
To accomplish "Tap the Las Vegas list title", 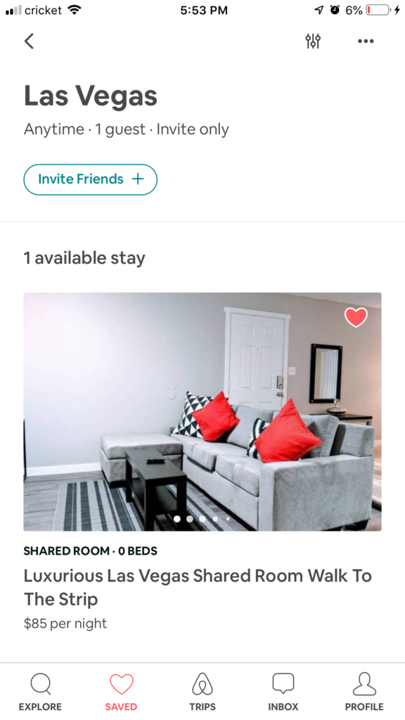I will tap(91, 96).
